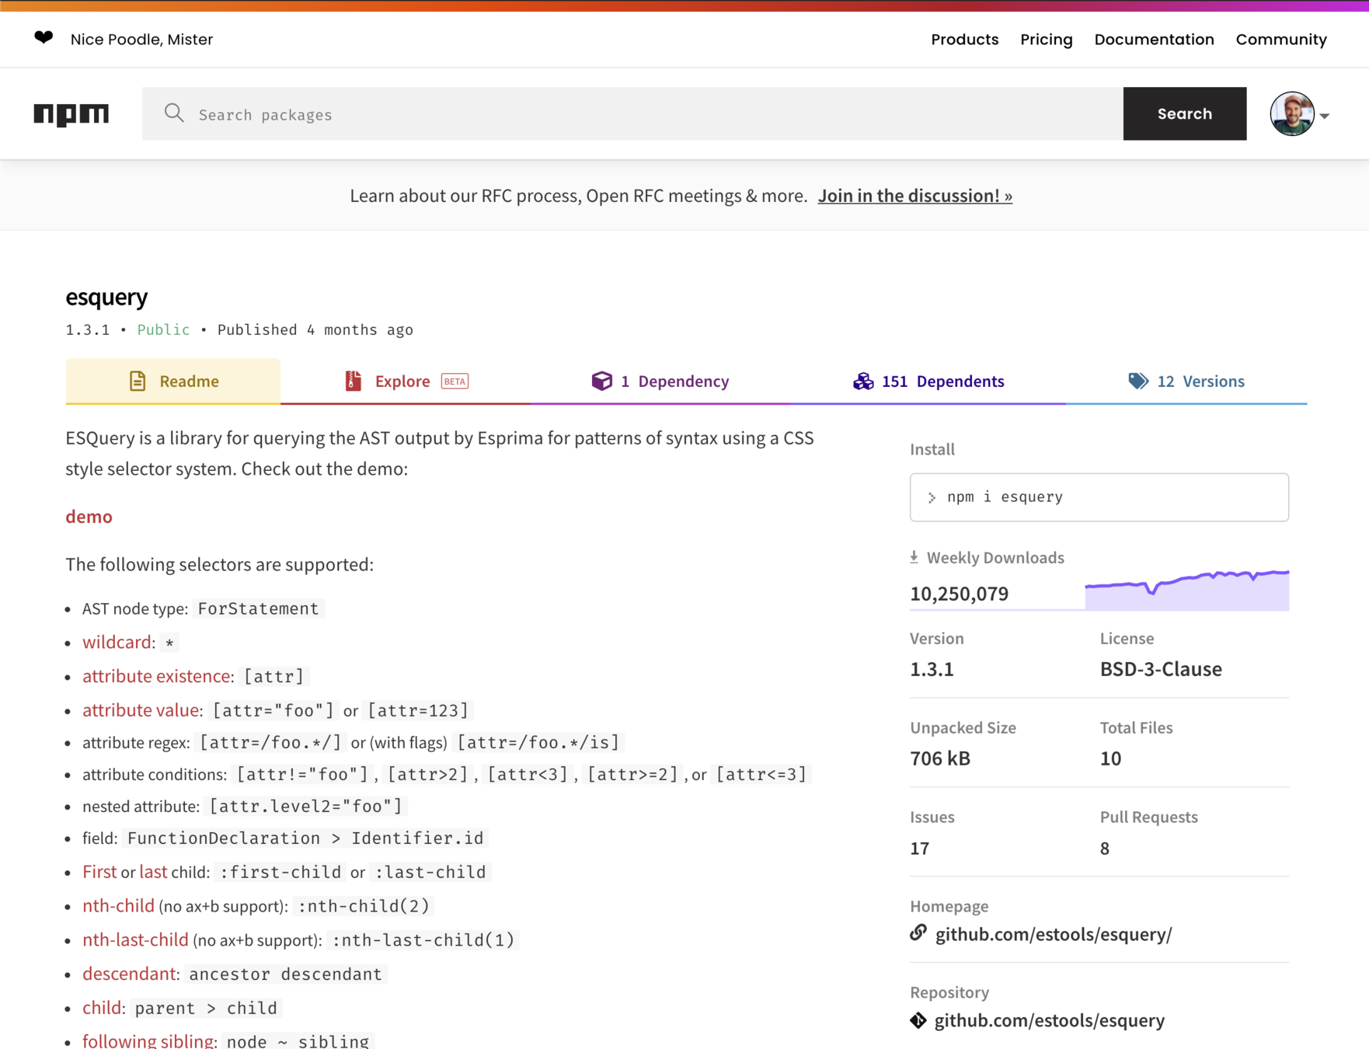
Task: Expand the account dropdown arrow
Action: (x=1325, y=116)
